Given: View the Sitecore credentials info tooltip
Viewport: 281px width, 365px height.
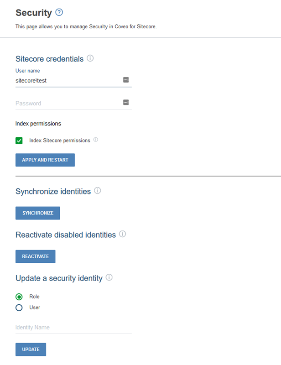Looking at the screenshot, I should point(91,58).
